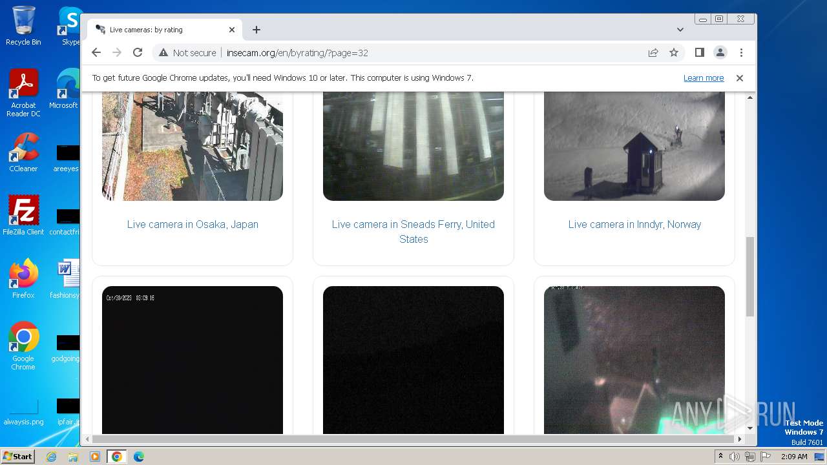View the Inndyr snowy camera thumbnail
The image size is (827, 465).
[634, 146]
